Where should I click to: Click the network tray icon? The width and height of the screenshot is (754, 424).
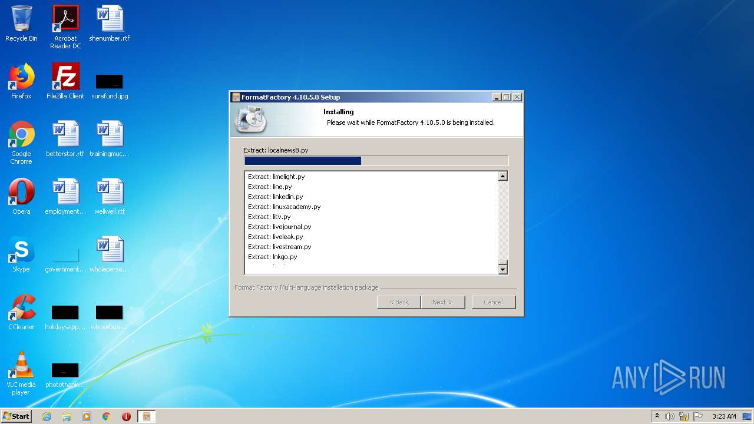(x=684, y=416)
